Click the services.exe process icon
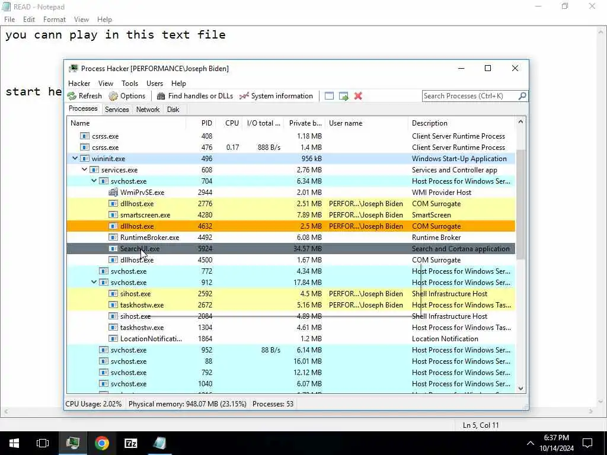Screen dimensions: 607x455 (94, 170)
